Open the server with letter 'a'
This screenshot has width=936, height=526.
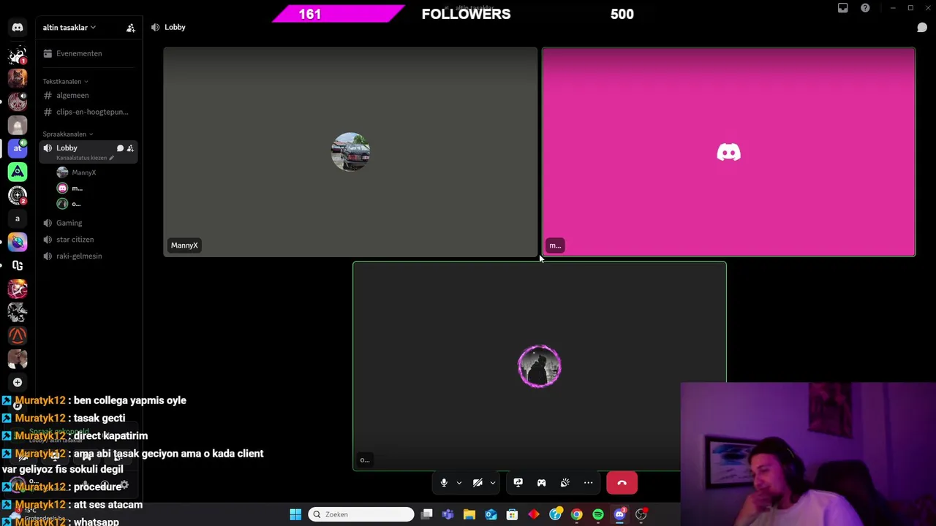pyautogui.click(x=18, y=218)
